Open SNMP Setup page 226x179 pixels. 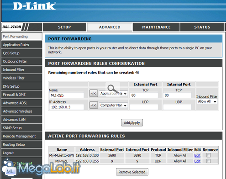(x=21, y=128)
